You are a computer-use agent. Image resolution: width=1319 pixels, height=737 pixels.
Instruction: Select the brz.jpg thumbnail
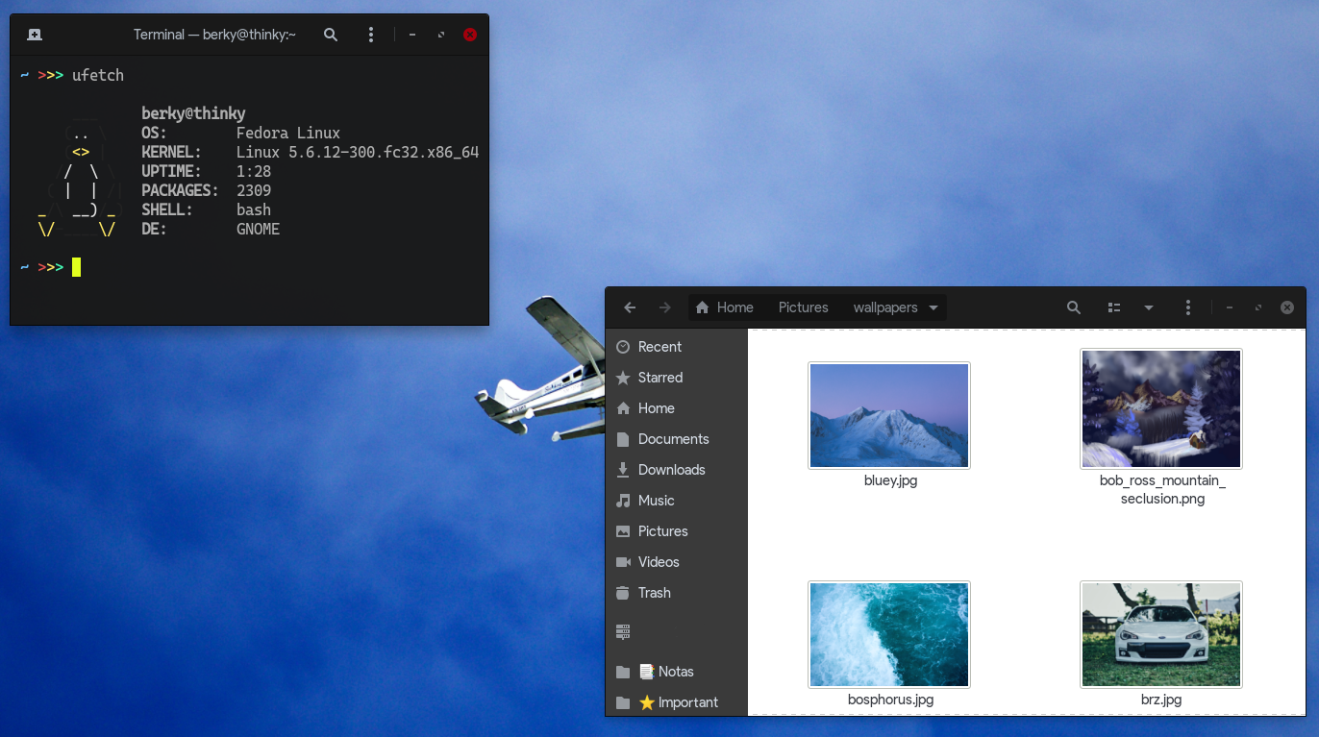click(1161, 634)
